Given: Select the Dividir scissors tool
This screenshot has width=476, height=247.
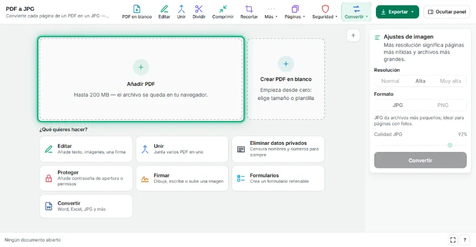Looking at the screenshot, I should 199,12.
